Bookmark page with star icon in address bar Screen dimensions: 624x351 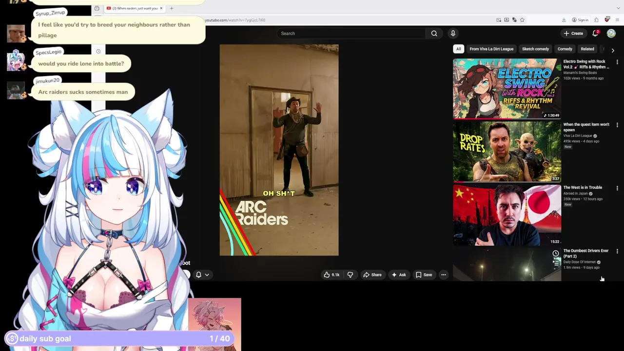click(x=522, y=20)
